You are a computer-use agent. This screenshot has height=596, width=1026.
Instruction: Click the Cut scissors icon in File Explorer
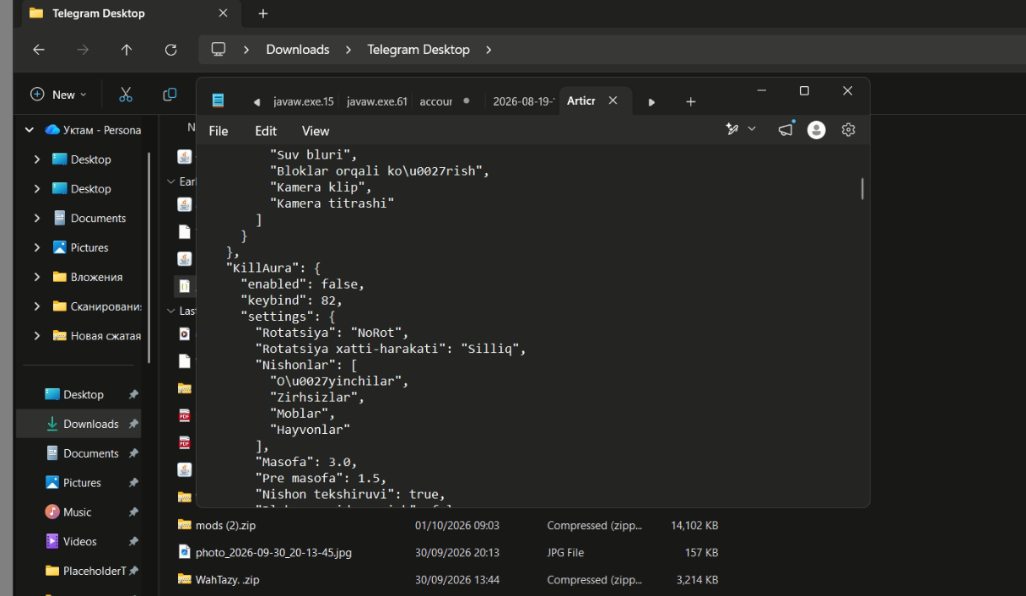pyautogui.click(x=126, y=95)
